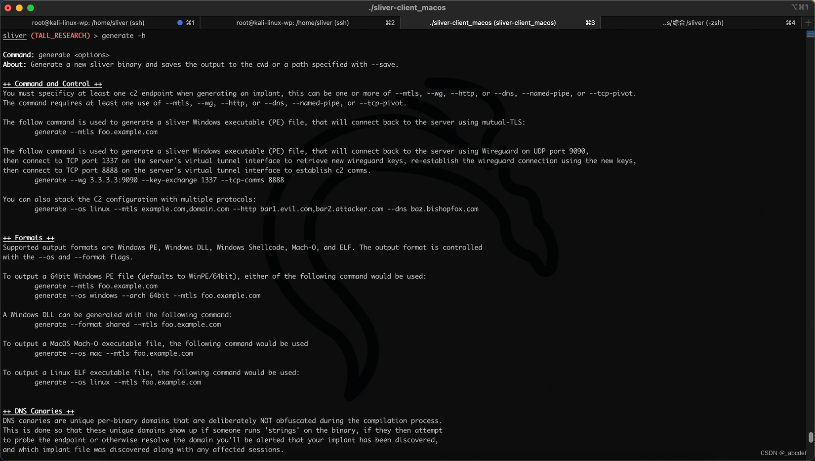Open the zsh sliver tab (⌘4)
Screen dimensions: 815x461
701,23
